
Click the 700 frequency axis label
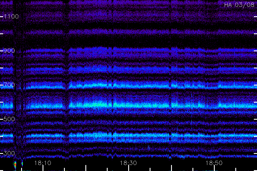click(x=9, y=85)
